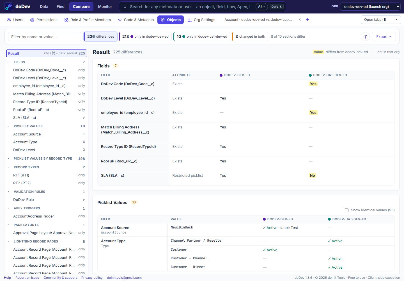Collapse the VALIDATION RULES sidebar section

click(x=9, y=192)
